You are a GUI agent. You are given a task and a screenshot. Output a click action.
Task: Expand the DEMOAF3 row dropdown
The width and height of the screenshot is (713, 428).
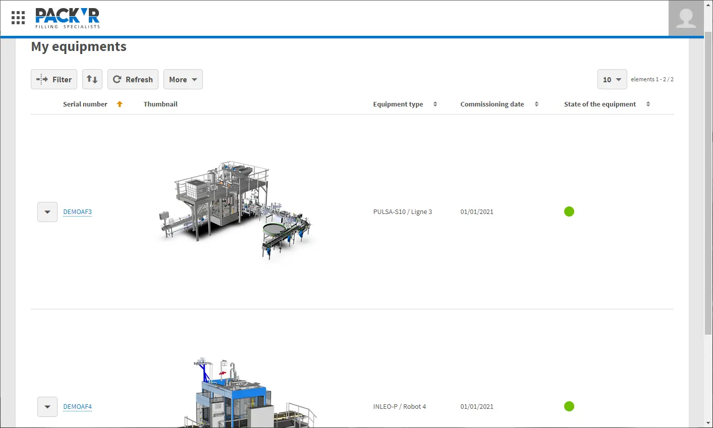pos(47,212)
